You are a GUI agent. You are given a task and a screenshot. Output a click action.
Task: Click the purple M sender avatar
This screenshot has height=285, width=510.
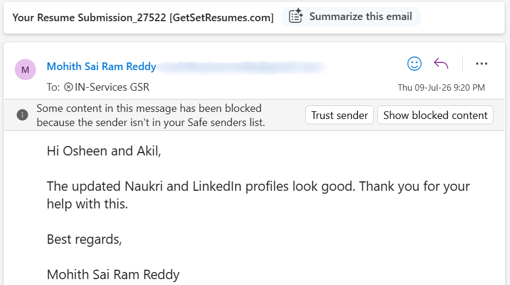25,69
